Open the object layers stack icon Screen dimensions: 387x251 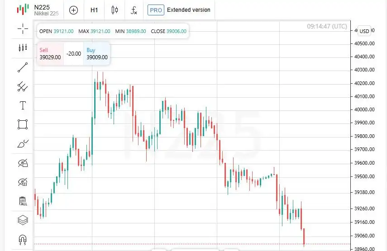[x=23, y=220]
